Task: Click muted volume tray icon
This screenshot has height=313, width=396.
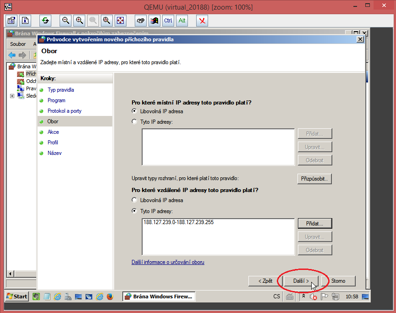Action: coord(313,297)
